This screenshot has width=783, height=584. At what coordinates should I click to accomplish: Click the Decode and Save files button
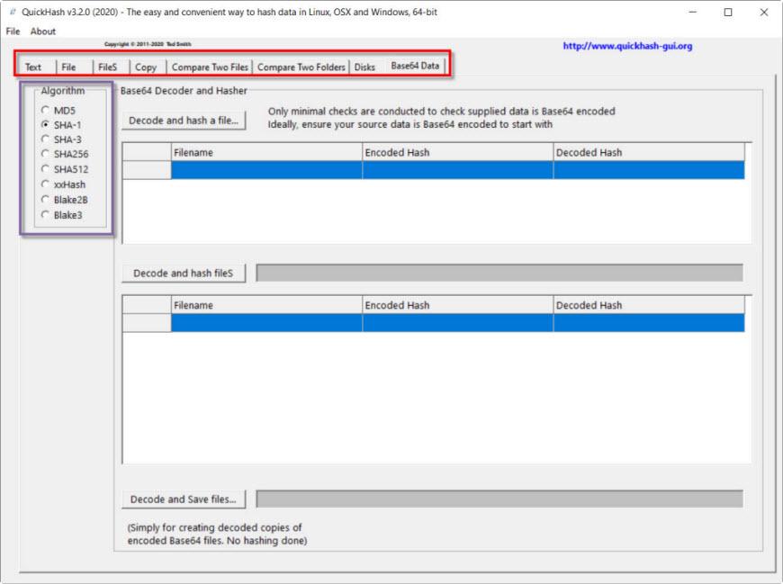(x=184, y=499)
